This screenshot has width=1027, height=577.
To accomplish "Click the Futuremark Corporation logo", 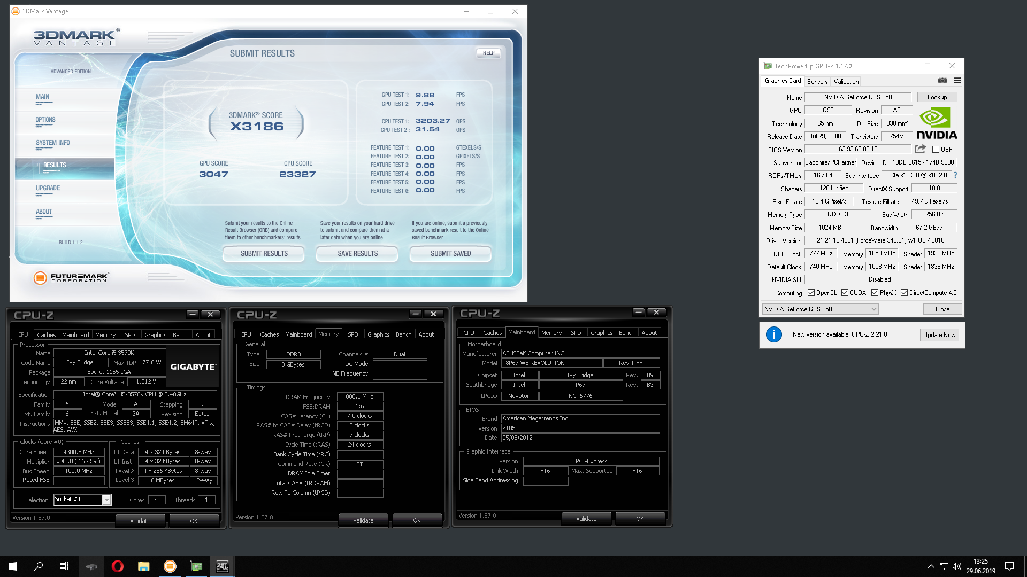I will [71, 278].
